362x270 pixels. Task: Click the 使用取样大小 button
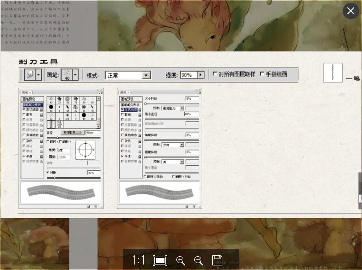pyautogui.click(x=73, y=132)
